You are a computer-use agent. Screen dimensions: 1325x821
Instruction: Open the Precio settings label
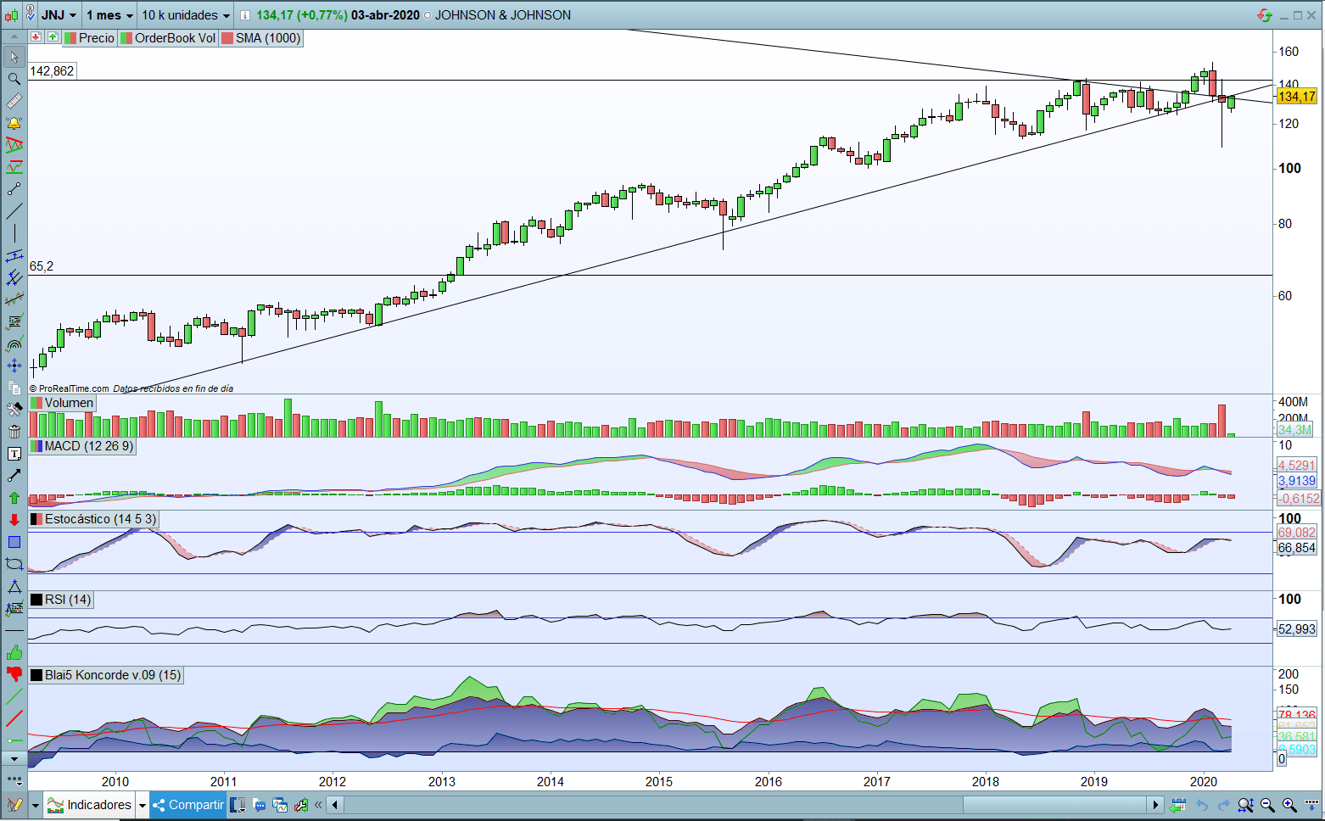(x=89, y=38)
